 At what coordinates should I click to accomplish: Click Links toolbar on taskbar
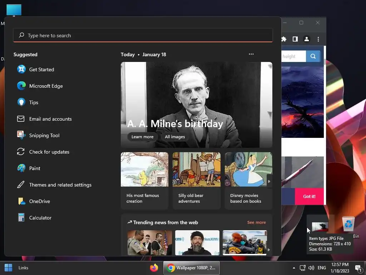click(23, 268)
